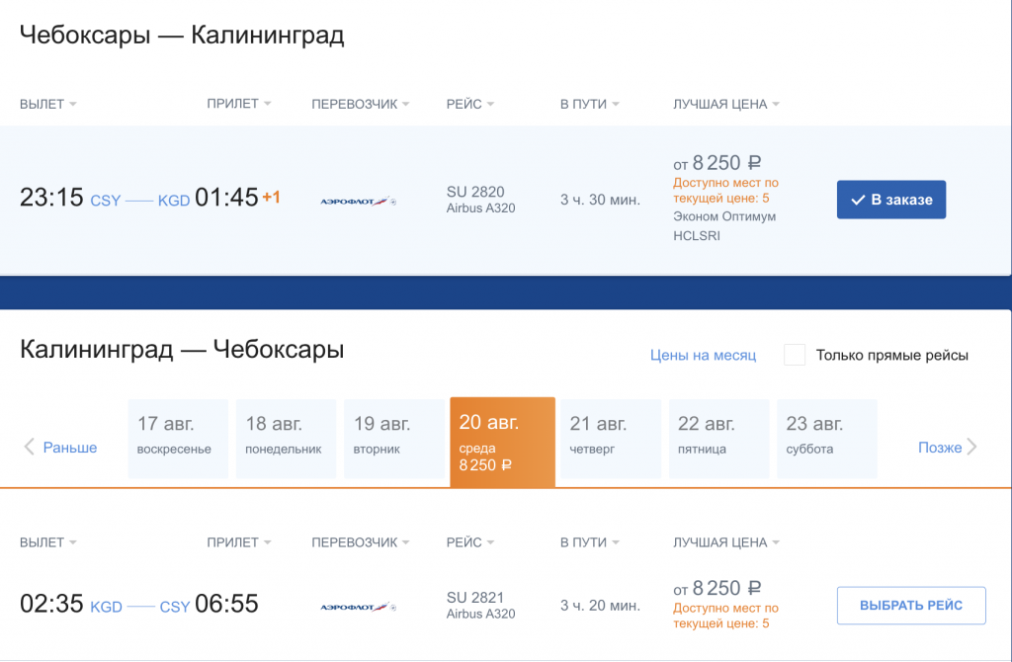Select the 17 авг. воскресенье date tab
Screen dimensions: 1012x662
178,438
